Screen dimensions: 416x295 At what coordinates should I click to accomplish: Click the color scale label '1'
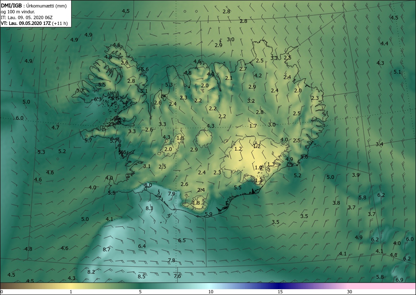(x=71, y=292)
